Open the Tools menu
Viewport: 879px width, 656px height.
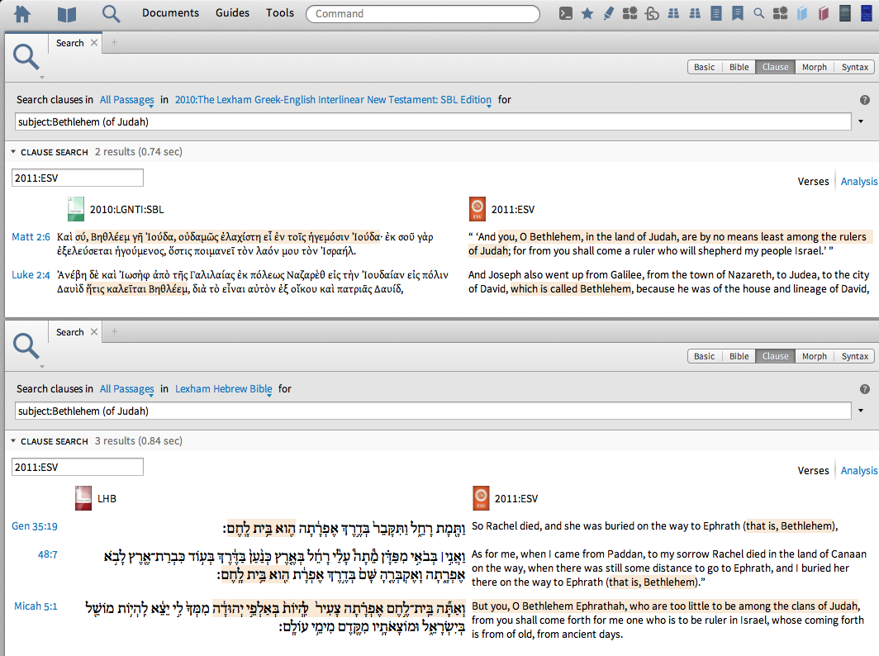coord(280,13)
